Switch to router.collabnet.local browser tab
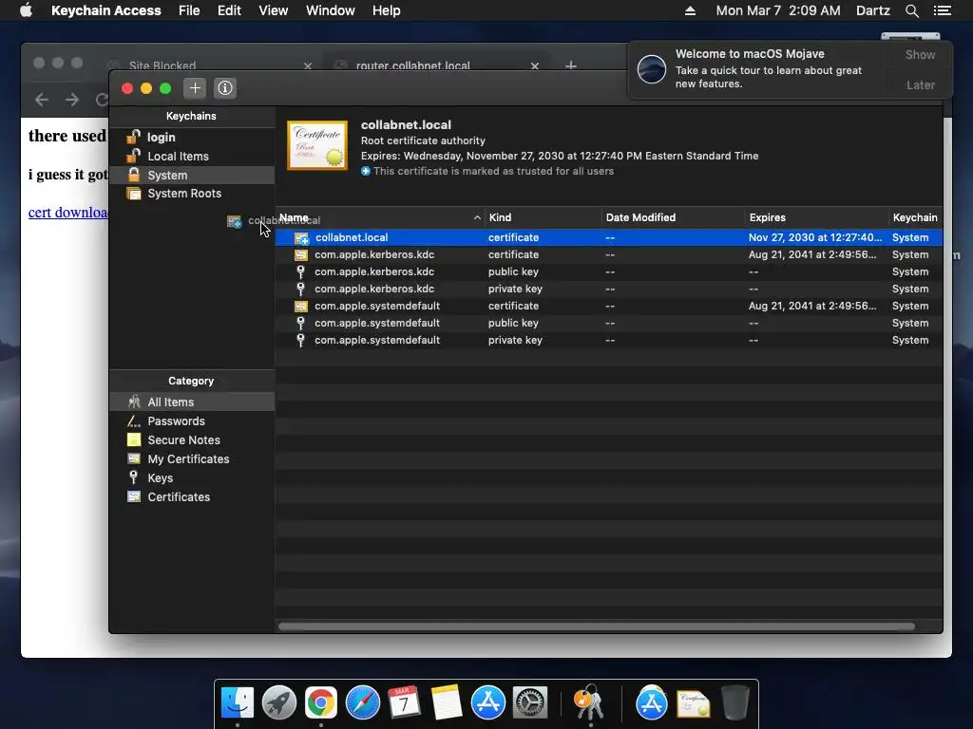Viewport: 973px width, 729px height. pos(412,65)
